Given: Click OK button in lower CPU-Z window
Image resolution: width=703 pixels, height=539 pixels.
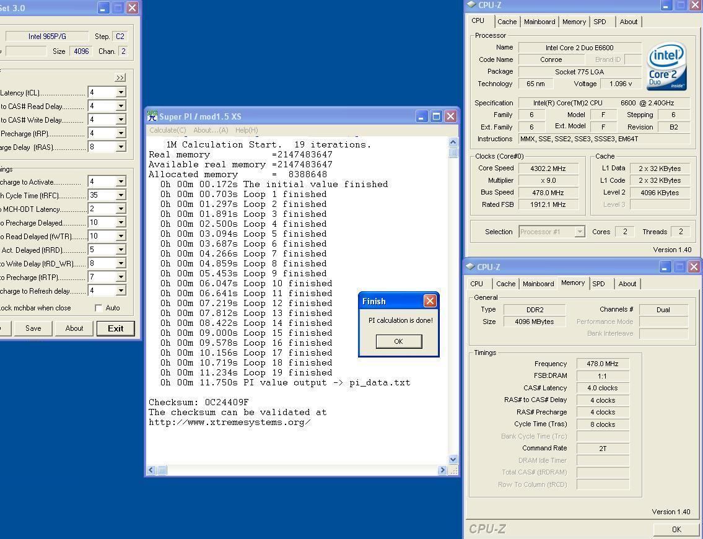Looking at the screenshot, I should click(x=676, y=529).
